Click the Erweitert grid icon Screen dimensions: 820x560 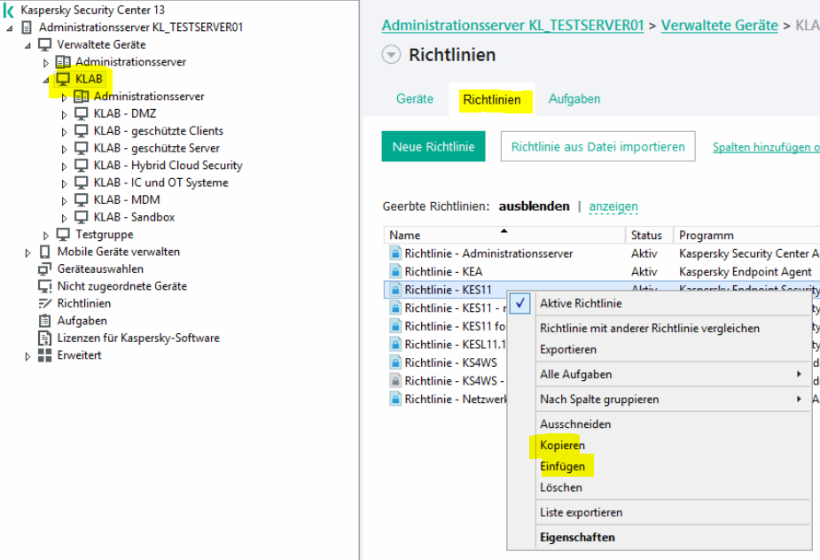pyautogui.click(x=44, y=355)
